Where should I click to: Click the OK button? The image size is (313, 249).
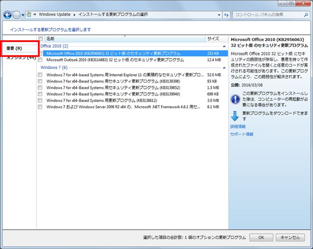click(261, 238)
